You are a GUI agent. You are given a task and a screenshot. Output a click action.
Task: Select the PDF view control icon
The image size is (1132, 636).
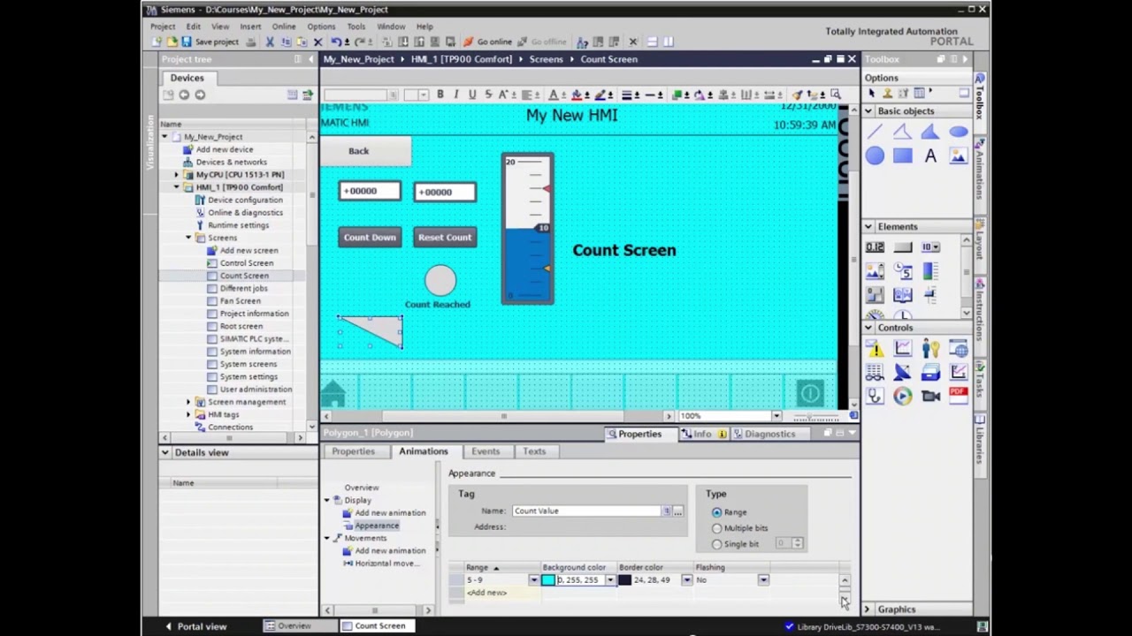click(958, 397)
